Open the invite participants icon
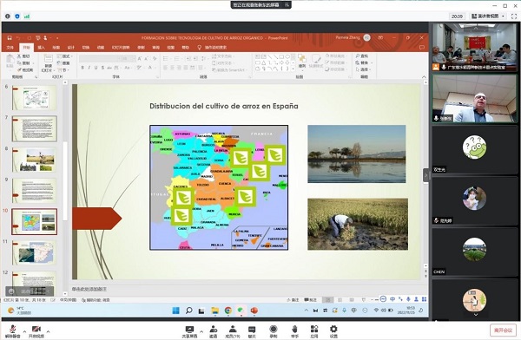 tap(214, 331)
